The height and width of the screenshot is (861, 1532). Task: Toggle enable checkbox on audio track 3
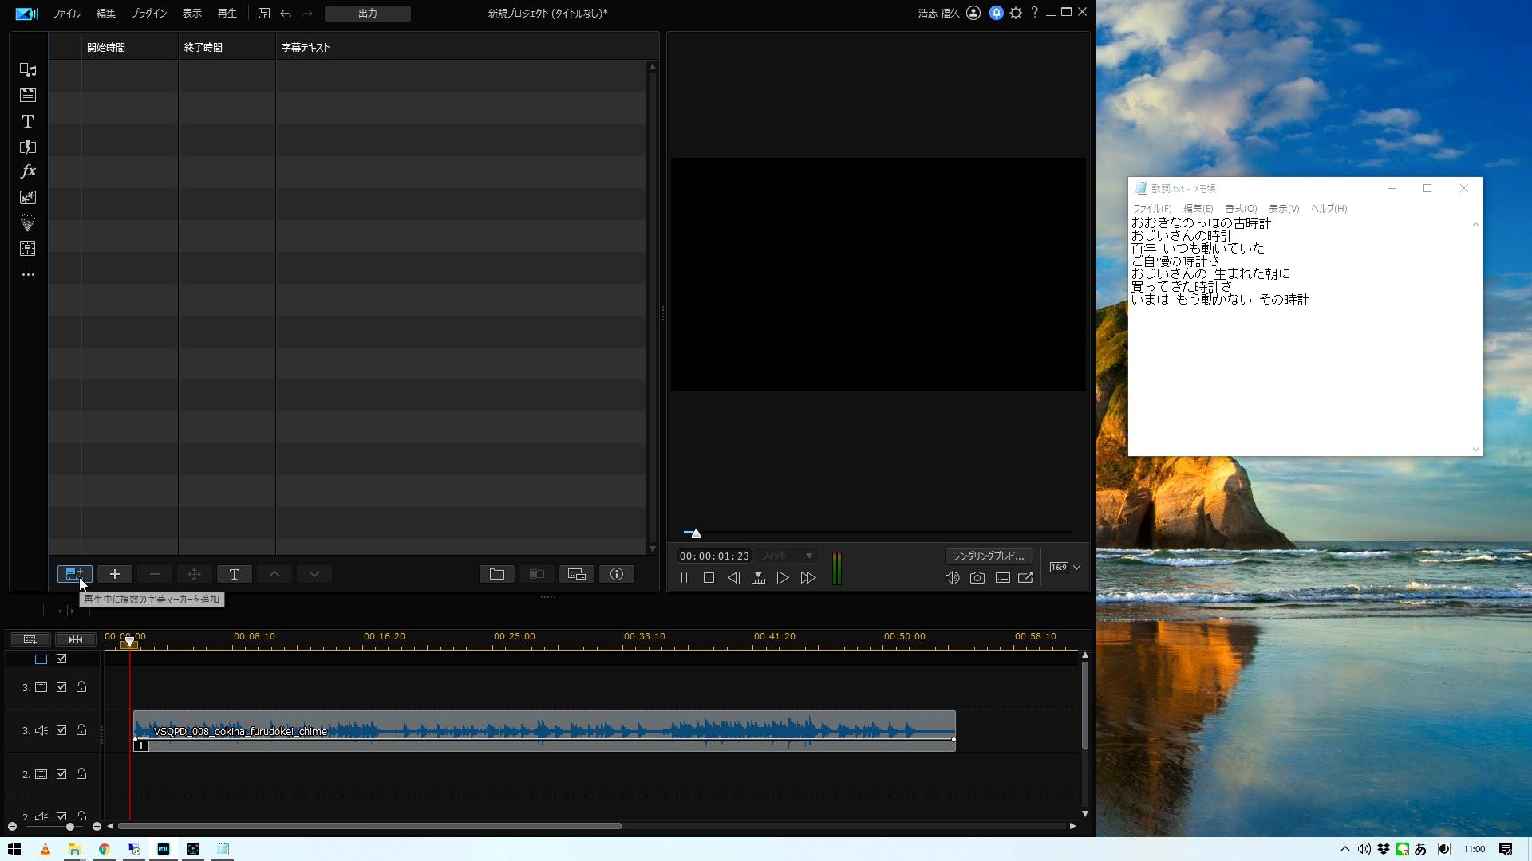pos(61,730)
